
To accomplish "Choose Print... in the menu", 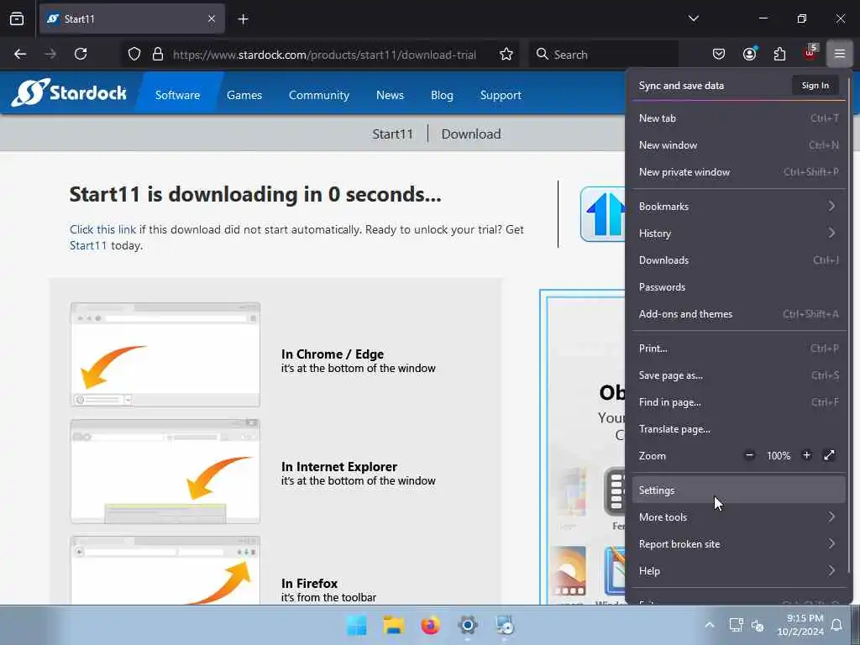I will [739, 349].
